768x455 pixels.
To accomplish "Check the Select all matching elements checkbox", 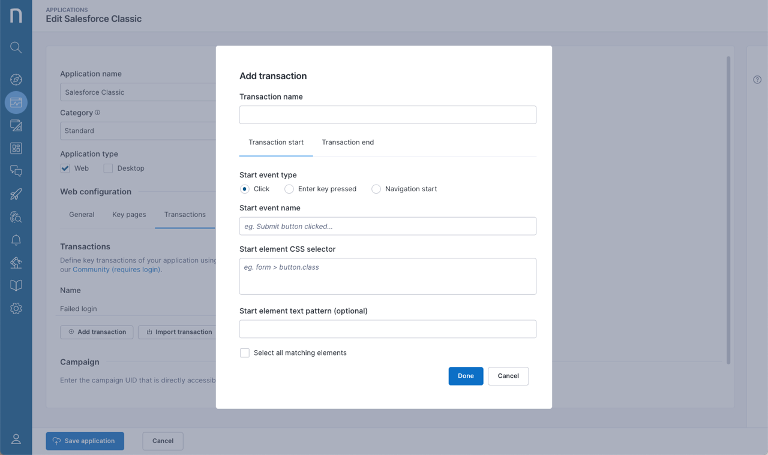I will coord(244,352).
